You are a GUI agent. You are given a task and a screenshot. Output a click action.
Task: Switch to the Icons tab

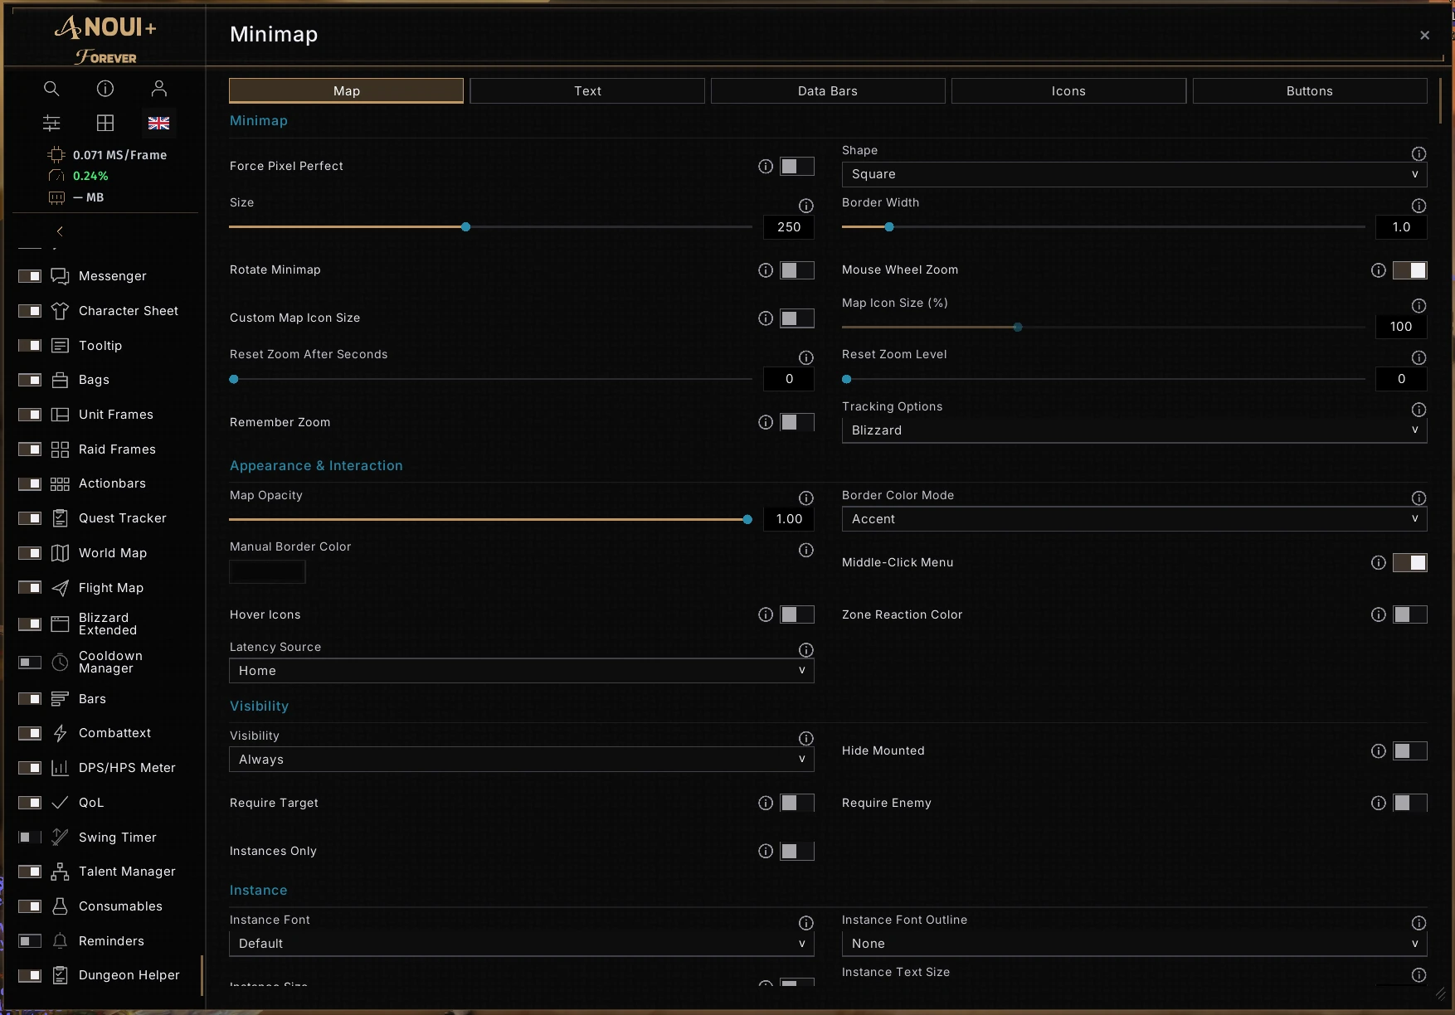(x=1068, y=91)
